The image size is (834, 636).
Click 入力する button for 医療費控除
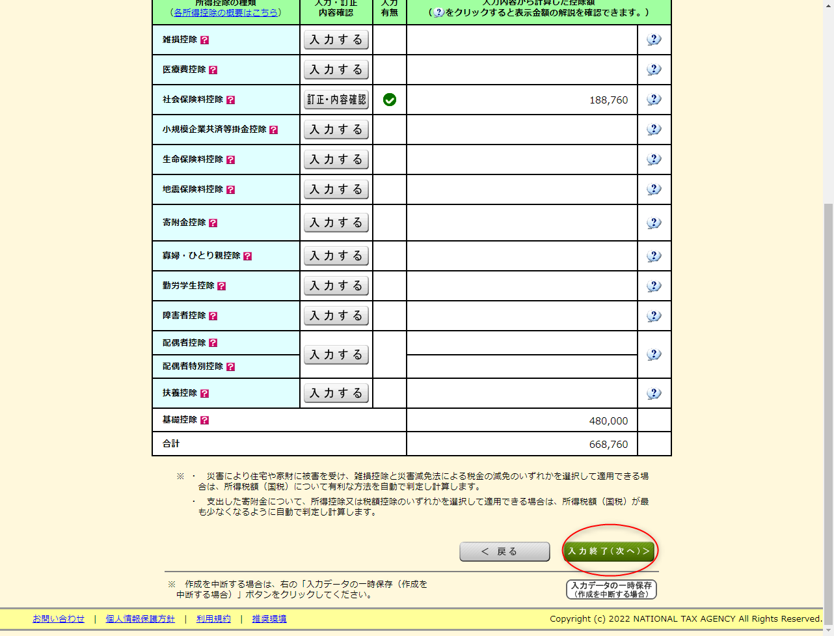tap(336, 70)
